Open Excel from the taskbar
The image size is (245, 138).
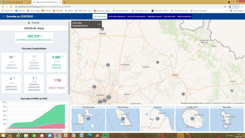[x=66, y=135]
